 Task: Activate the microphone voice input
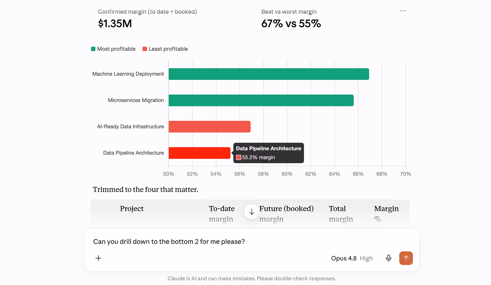click(x=388, y=258)
